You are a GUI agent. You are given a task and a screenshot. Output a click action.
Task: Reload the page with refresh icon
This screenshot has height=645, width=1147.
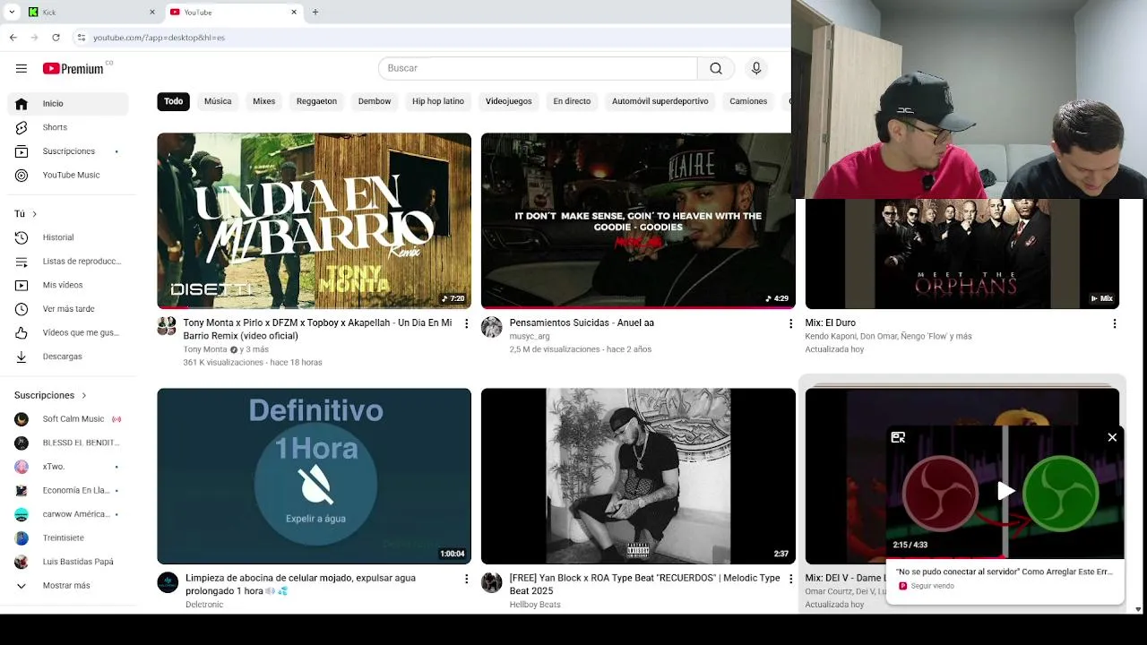click(56, 38)
